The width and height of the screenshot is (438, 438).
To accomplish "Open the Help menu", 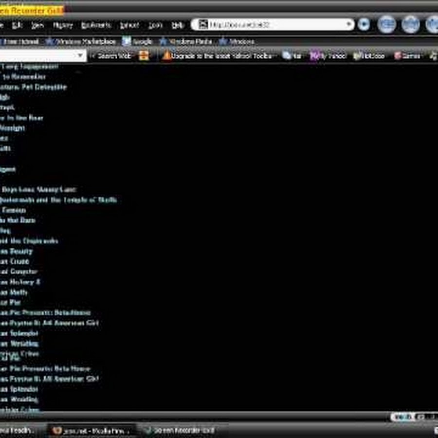I will pos(178,25).
